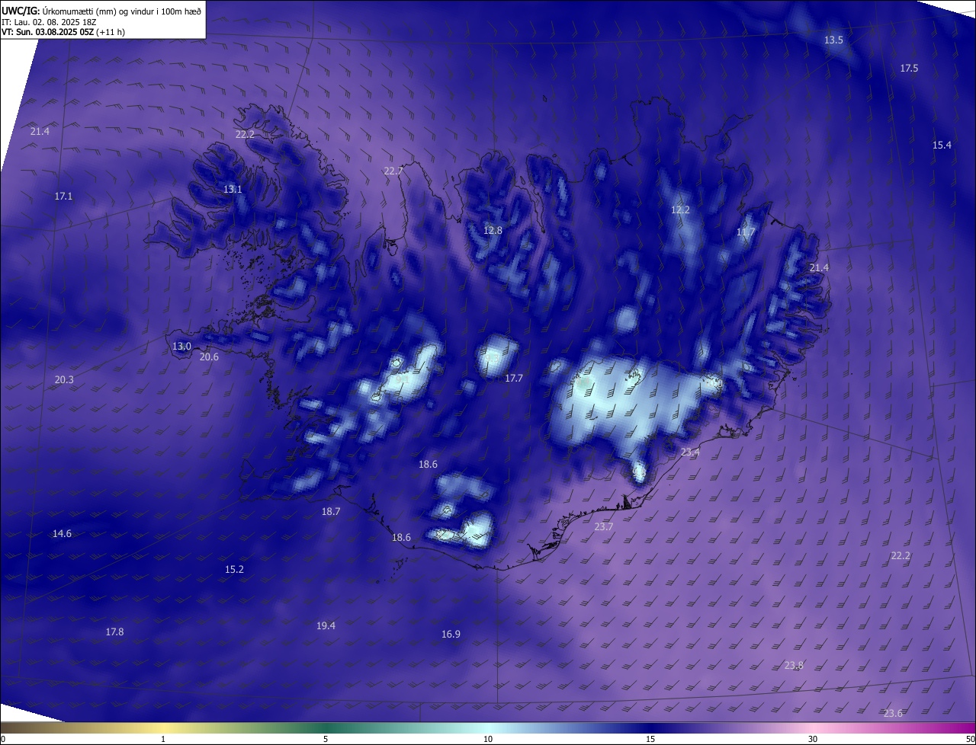Click the colorbar tick label 15
Screen dimensions: 976x745
pos(650,739)
